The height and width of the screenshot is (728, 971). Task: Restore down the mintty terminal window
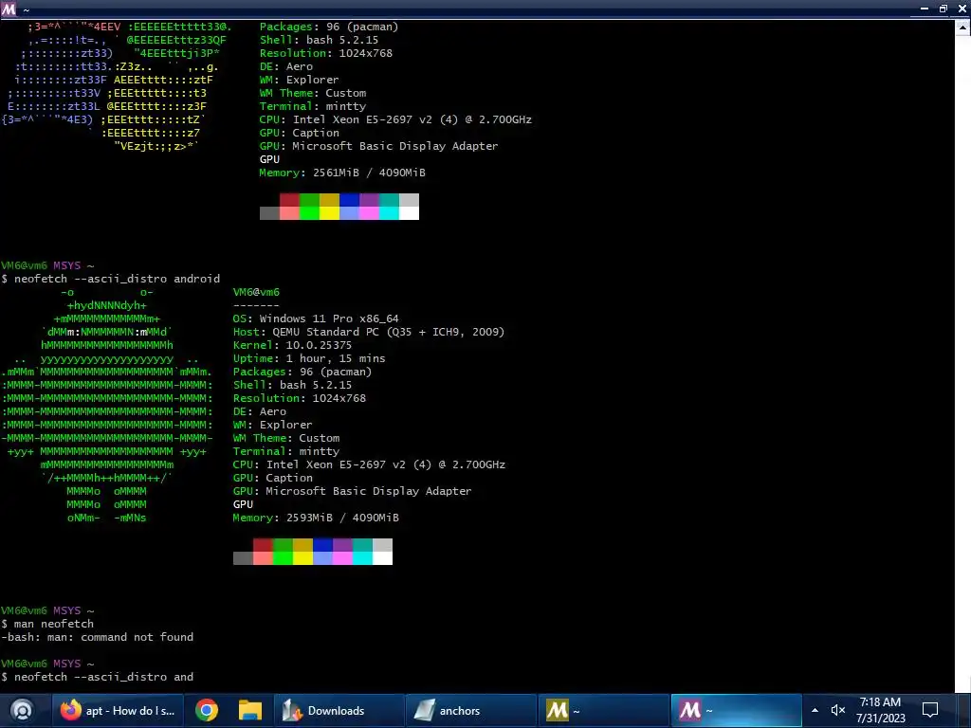(944, 9)
